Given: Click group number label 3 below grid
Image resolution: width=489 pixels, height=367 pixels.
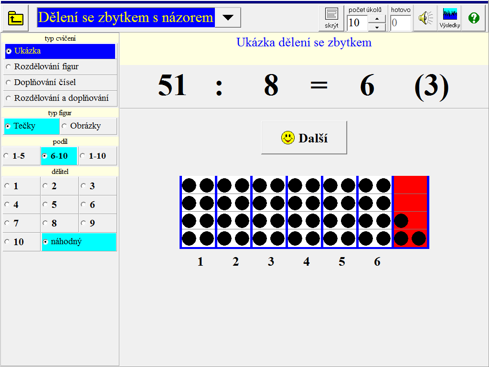Looking at the screenshot, I should (x=271, y=261).
